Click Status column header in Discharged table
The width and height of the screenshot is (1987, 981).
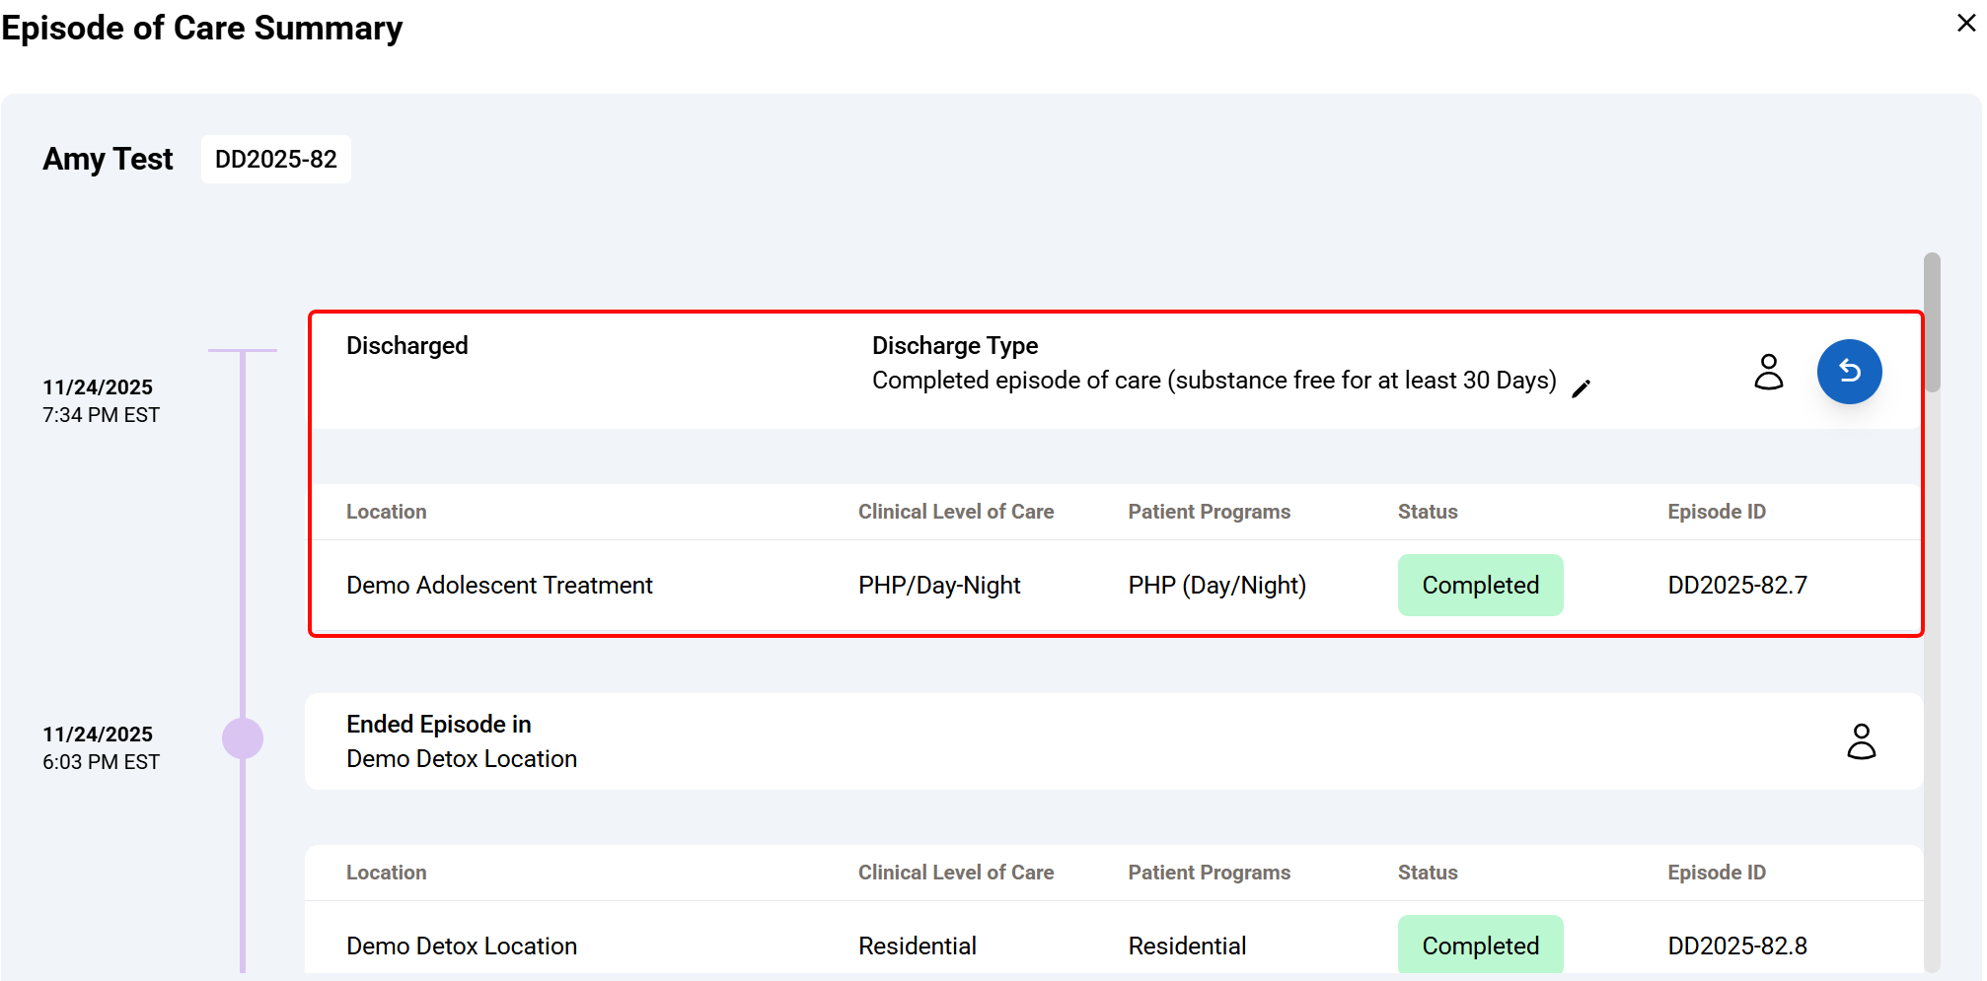tap(1427, 512)
